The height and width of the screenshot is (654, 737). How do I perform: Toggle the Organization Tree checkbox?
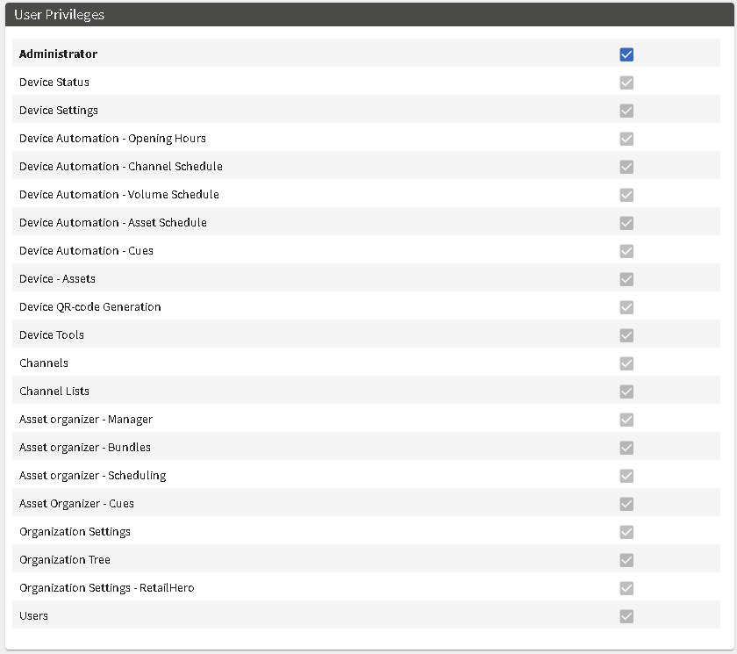coord(626,560)
